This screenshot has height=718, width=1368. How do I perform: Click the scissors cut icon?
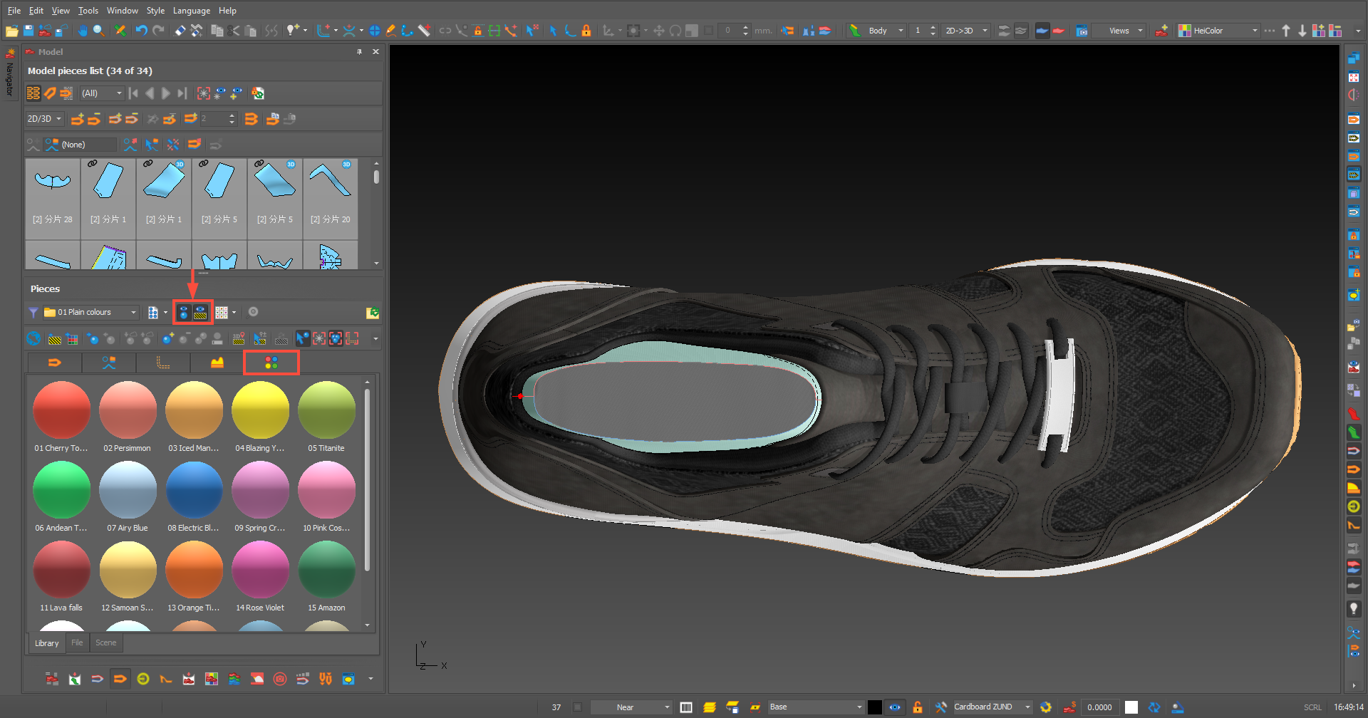pos(234,31)
